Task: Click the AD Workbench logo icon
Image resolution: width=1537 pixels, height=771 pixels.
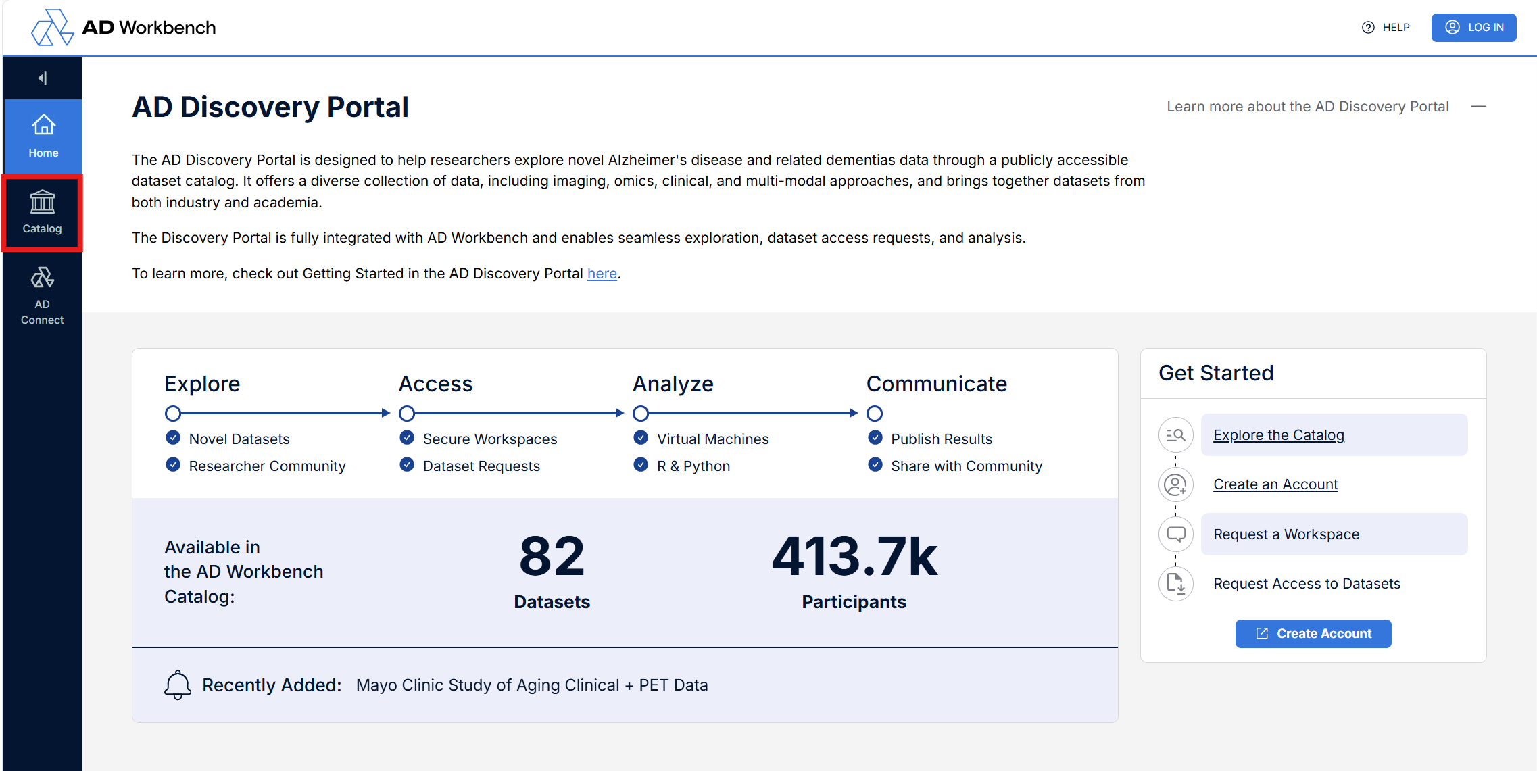Action: (52, 28)
